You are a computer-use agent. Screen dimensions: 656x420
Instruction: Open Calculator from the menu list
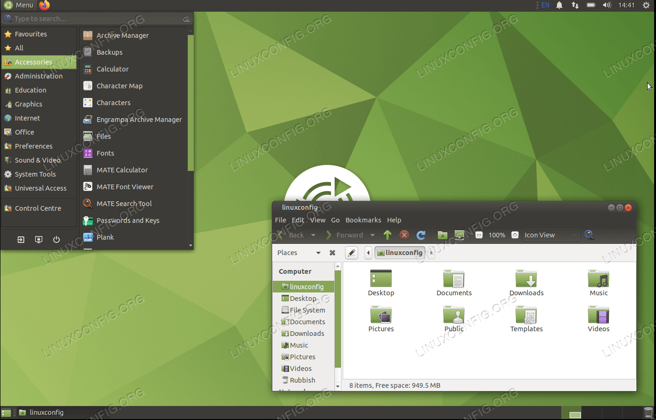tap(133, 69)
